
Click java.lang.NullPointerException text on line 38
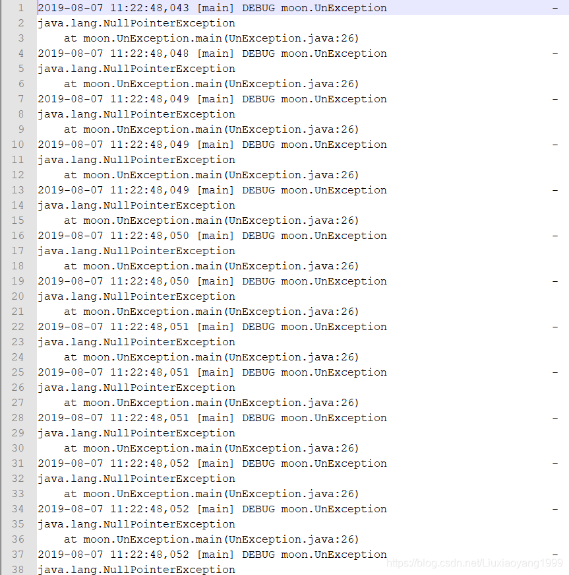[x=136, y=570]
